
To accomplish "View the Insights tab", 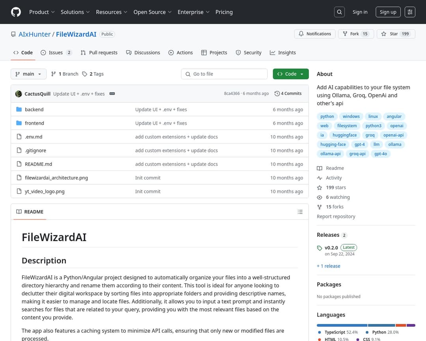I will pyautogui.click(x=283, y=52).
